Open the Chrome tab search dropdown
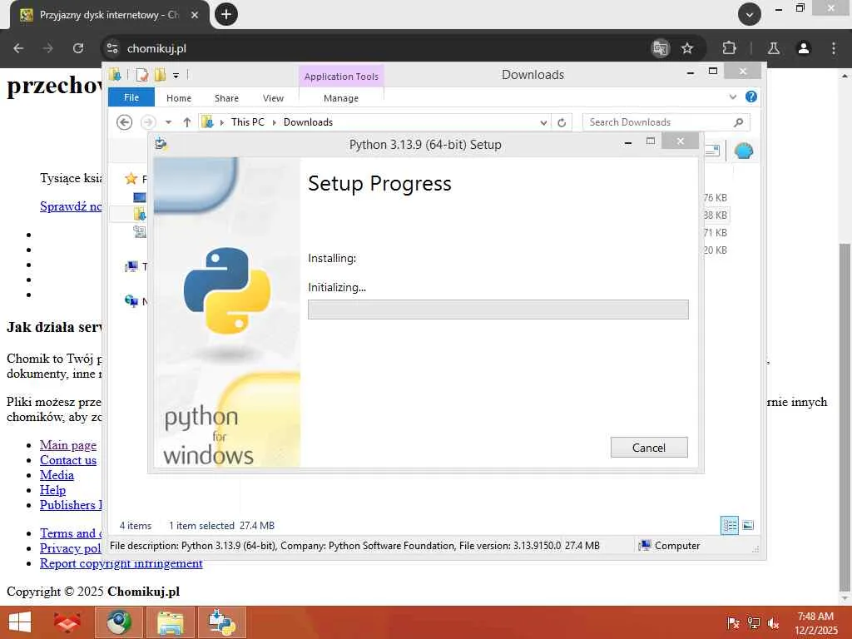The width and height of the screenshot is (852, 639). [750, 14]
